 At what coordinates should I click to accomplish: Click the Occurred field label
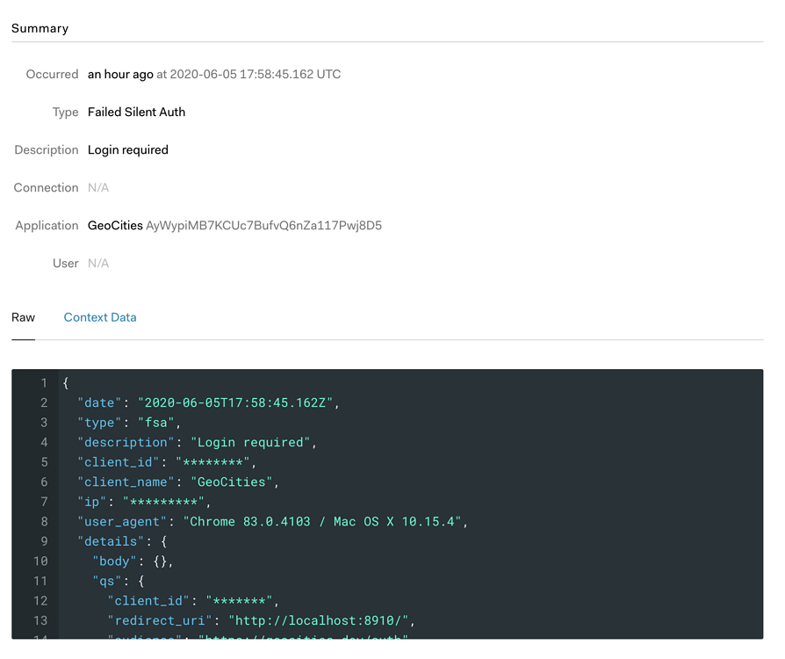(52, 74)
